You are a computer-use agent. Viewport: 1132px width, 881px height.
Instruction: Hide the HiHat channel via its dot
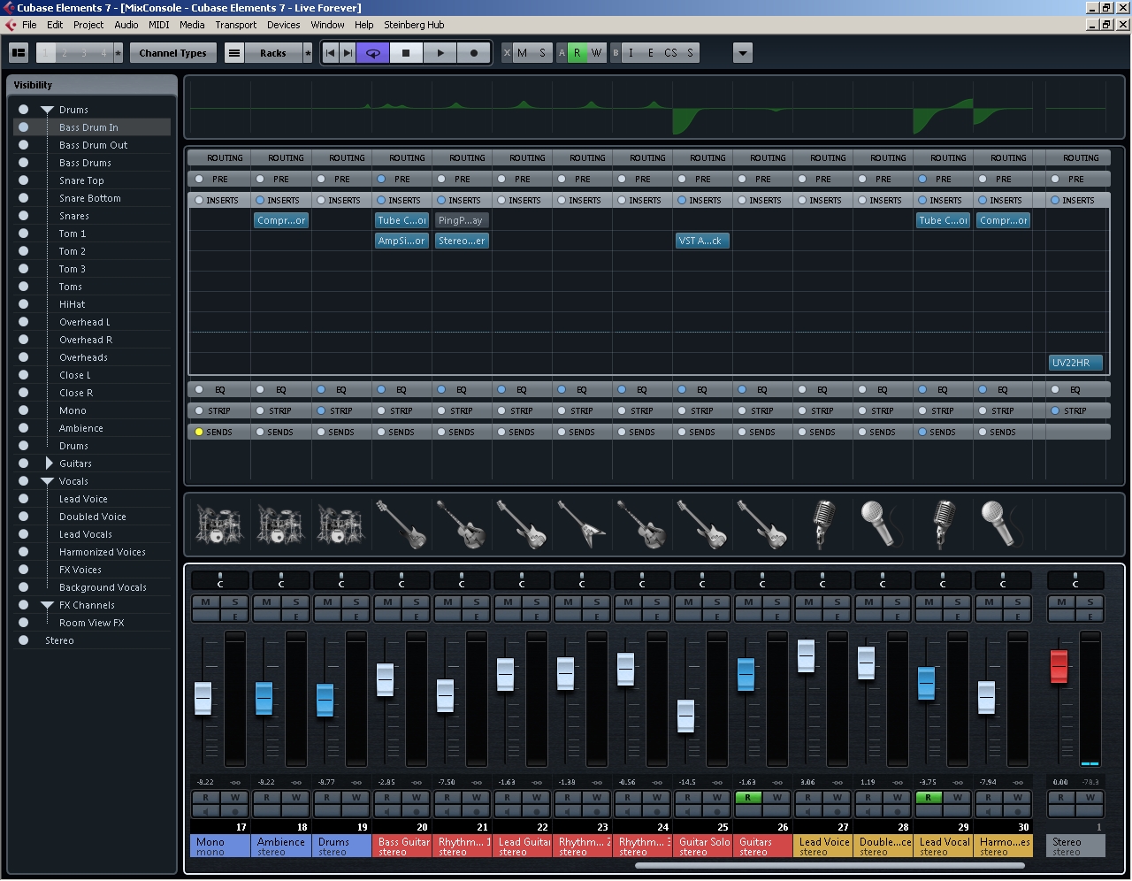pos(24,304)
